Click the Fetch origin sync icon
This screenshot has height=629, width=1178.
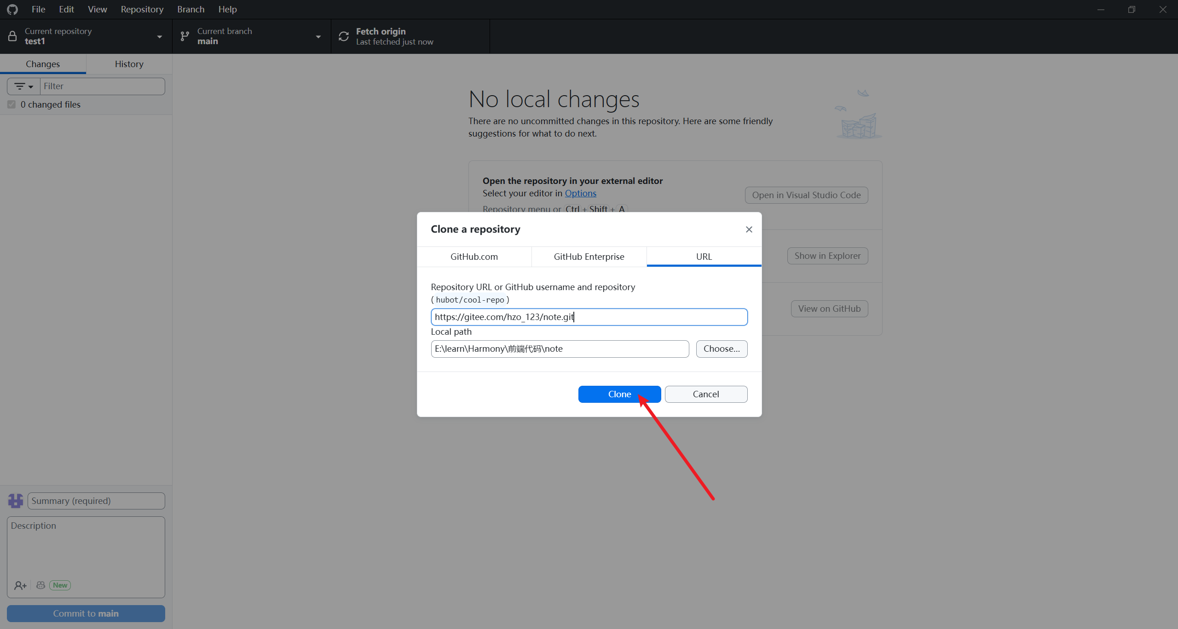[x=344, y=36]
